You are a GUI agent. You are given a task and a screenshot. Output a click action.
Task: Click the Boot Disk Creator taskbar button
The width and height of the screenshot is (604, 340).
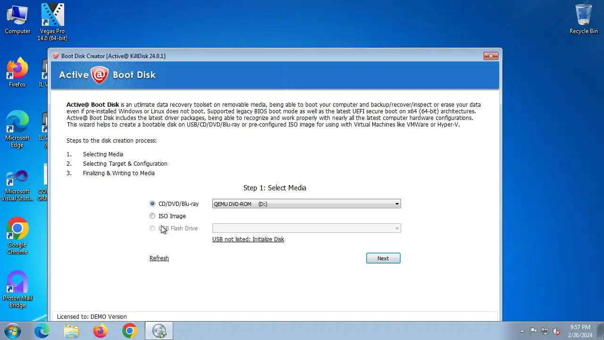(159, 331)
